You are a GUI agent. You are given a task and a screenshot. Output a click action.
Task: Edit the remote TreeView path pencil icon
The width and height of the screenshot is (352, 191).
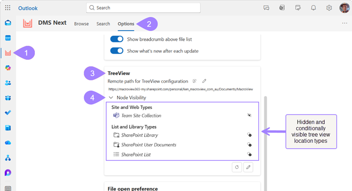(x=204, y=81)
